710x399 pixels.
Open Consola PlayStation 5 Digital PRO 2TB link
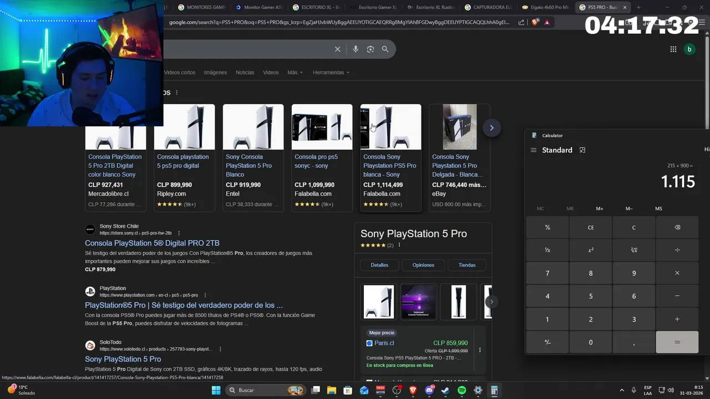152,243
